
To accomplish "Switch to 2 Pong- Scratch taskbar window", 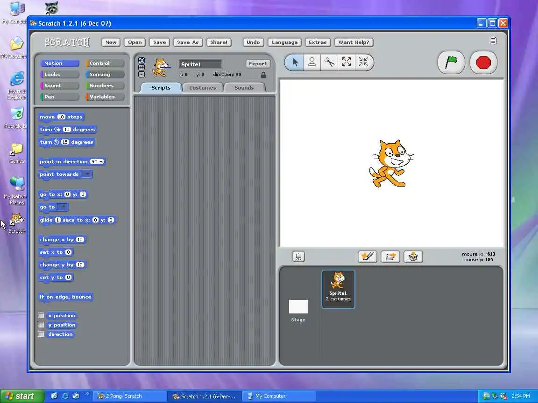I will coord(130,396).
